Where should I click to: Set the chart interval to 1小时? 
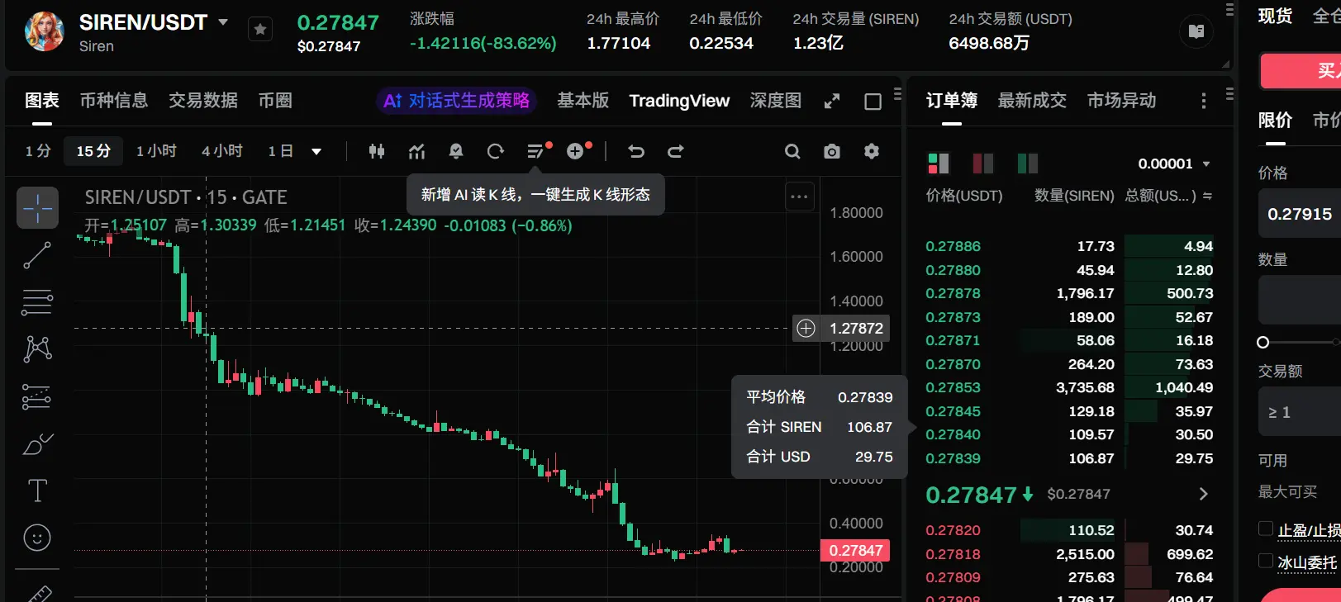coord(156,151)
